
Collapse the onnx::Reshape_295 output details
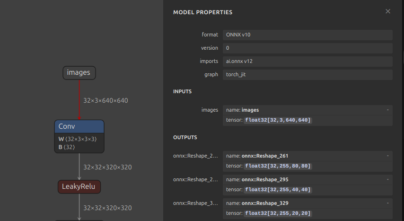387,179
